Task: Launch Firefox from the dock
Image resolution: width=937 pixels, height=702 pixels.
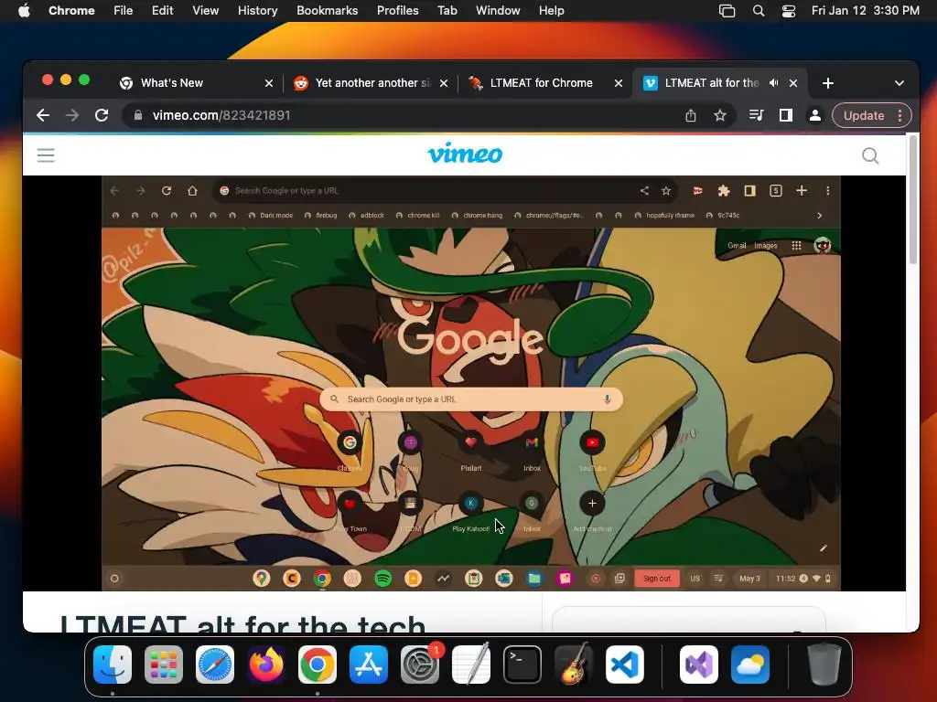Action: click(266, 665)
